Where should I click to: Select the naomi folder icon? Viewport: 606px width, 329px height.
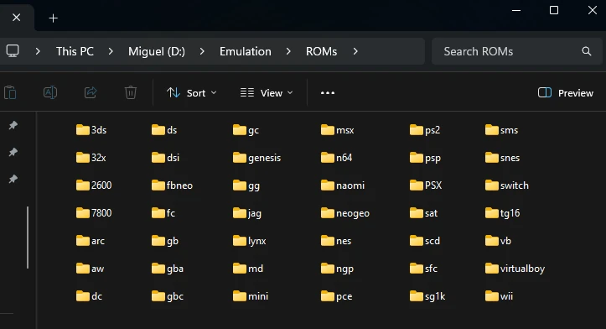328,185
